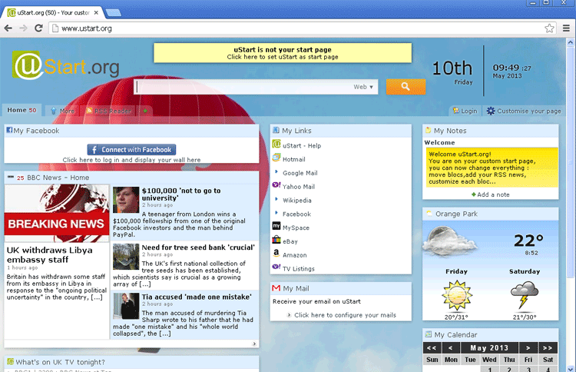Click the browser Back arrow
This screenshot has width=576, height=372.
click(x=8, y=28)
